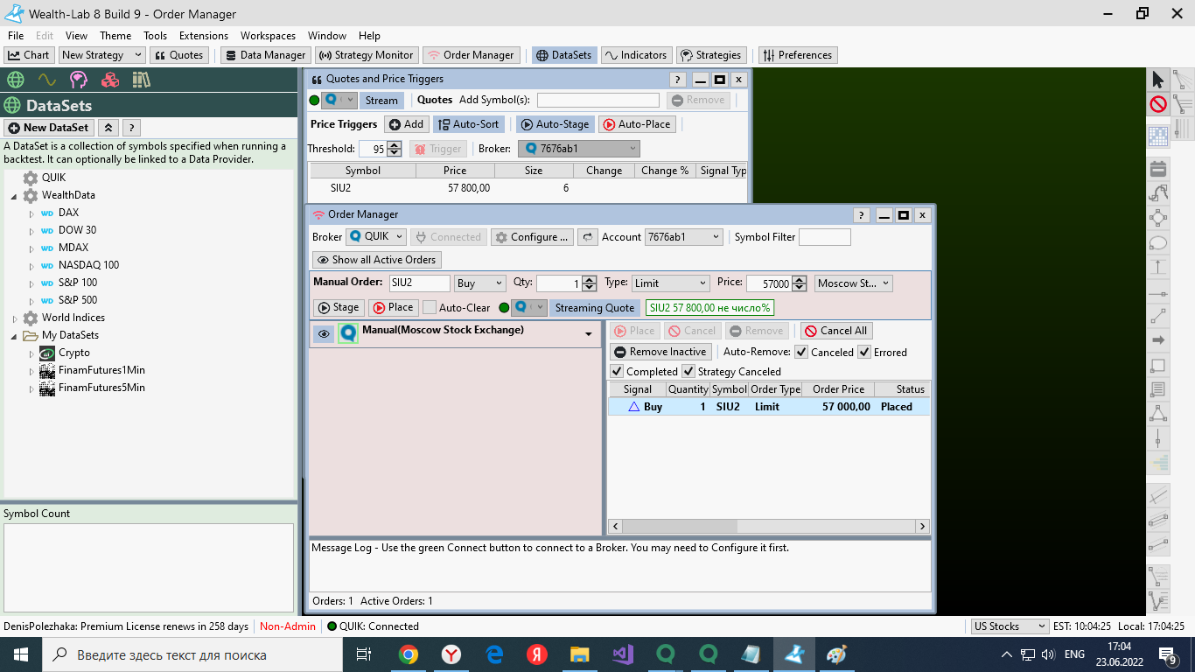Open the Workspaces menu
1195x672 pixels.
click(x=269, y=36)
